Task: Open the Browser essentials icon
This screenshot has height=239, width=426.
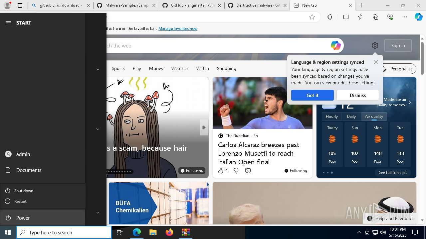Action: pos(390,17)
